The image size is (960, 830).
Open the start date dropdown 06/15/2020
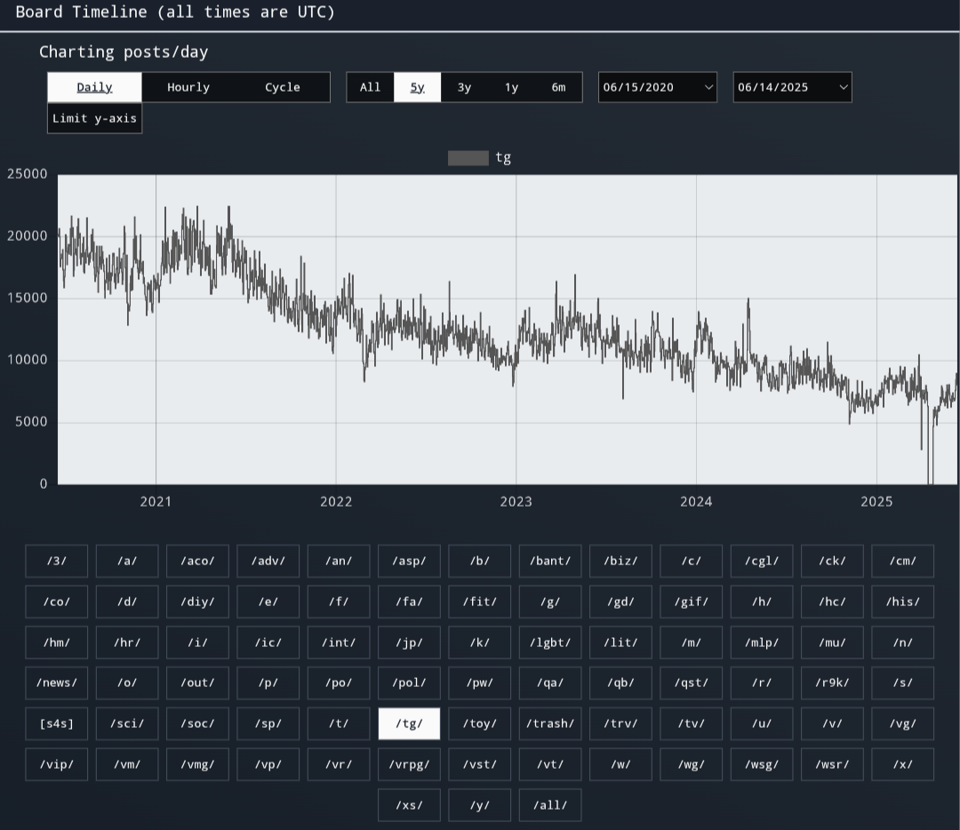[x=658, y=87]
